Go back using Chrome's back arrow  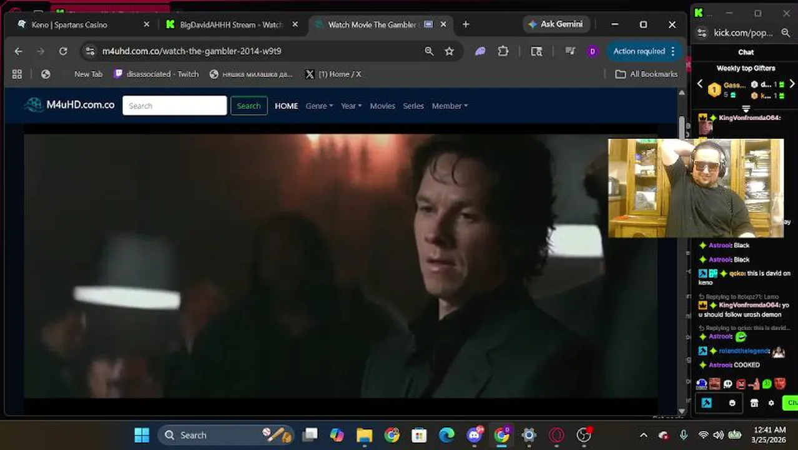[x=18, y=51]
